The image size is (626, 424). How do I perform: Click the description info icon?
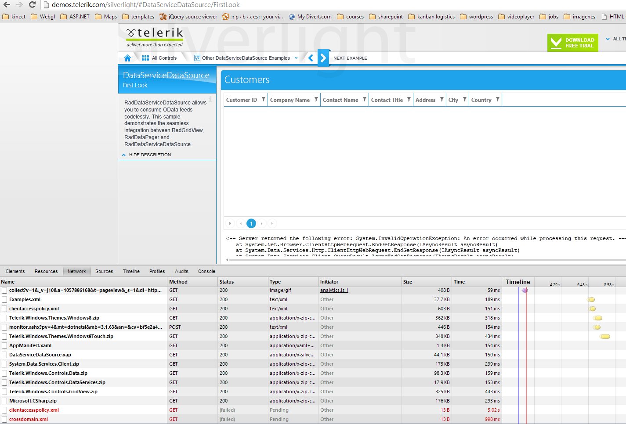210,99
